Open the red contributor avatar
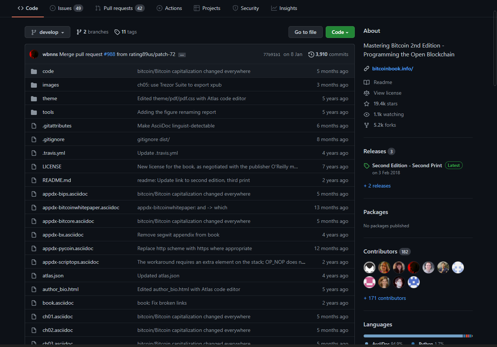The width and height of the screenshot is (497, 347). point(414,267)
